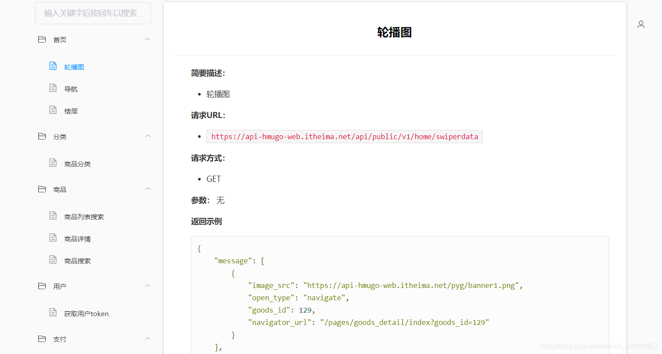
Task: Click the document icon next to 获取用户token
Action: coord(53,313)
